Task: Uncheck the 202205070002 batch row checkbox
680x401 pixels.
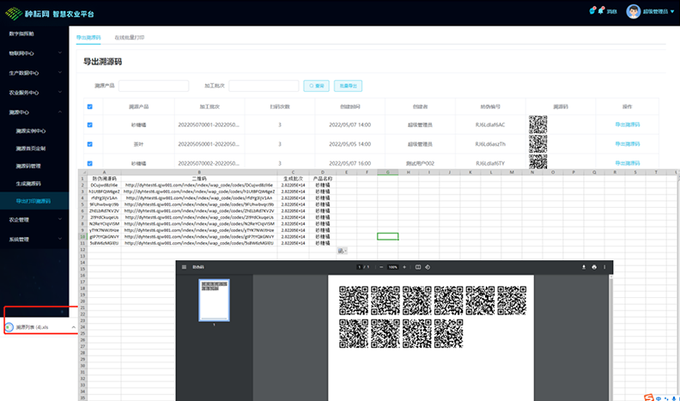Action: pyautogui.click(x=90, y=163)
